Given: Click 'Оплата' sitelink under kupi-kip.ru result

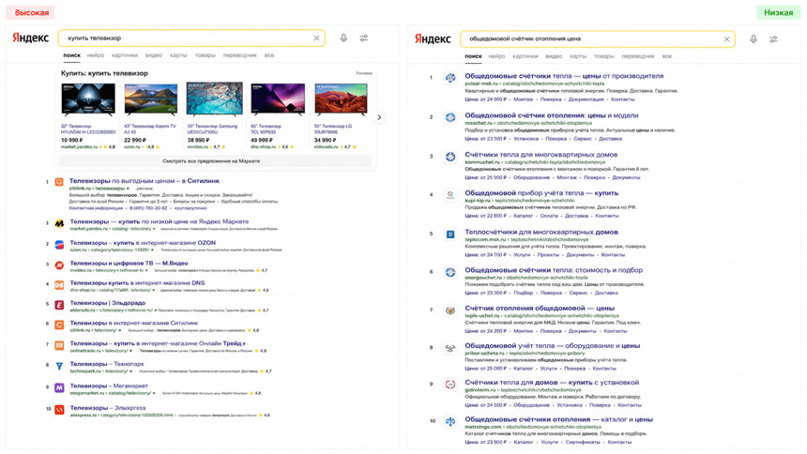Looking at the screenshot, I should pyautogui.click(x=549, y=216).
